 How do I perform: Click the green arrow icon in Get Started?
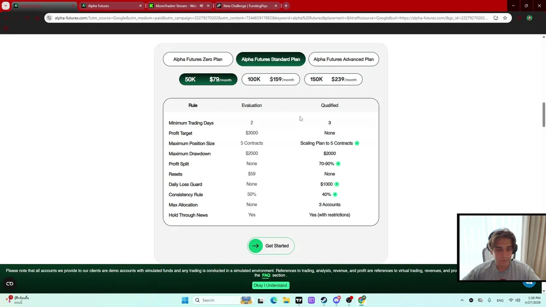pos(256,246)
